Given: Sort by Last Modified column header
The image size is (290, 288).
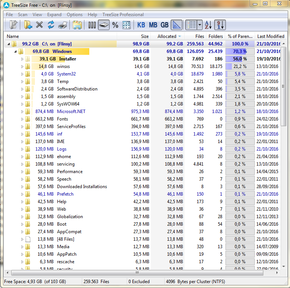Looking at the screenshot, I should pyautogui.click(x=270, y=36).
